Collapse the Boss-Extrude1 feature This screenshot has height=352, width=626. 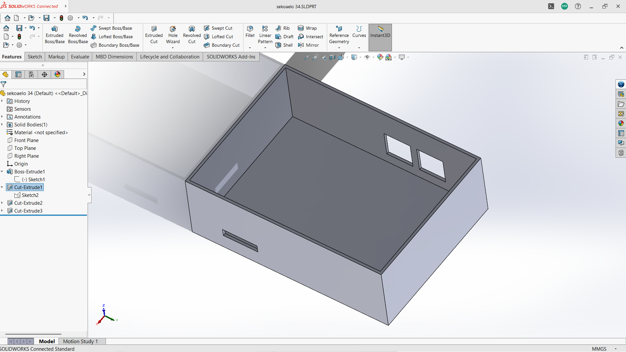[2, 172]
